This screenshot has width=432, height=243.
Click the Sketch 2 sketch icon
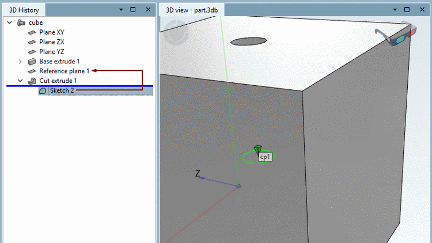tap(43, 90)
